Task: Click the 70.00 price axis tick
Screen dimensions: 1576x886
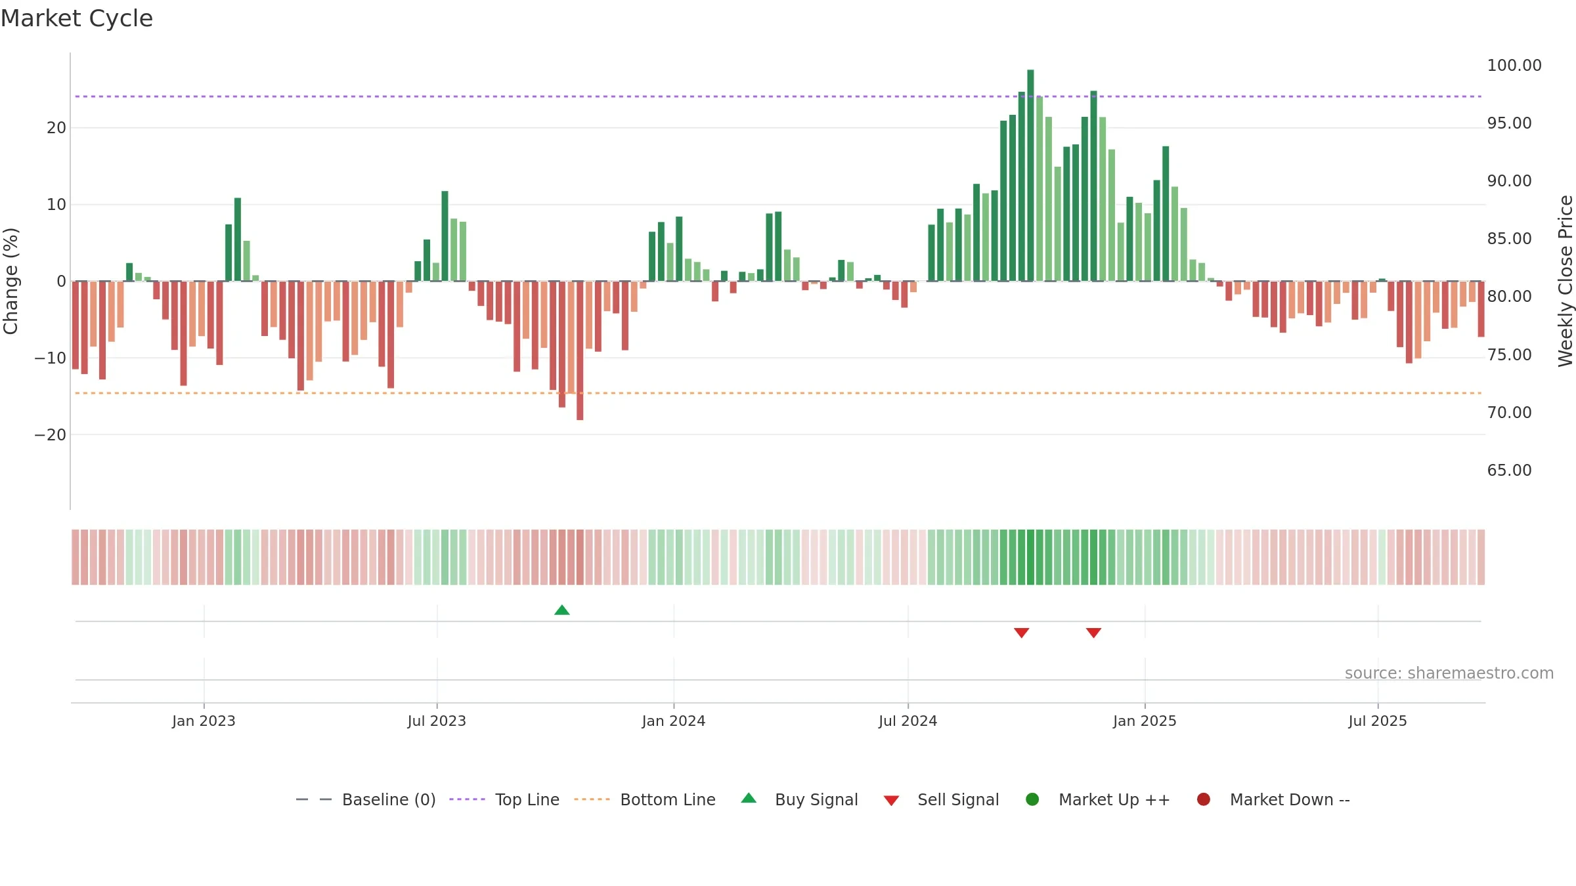Action: click(1509, 413)
